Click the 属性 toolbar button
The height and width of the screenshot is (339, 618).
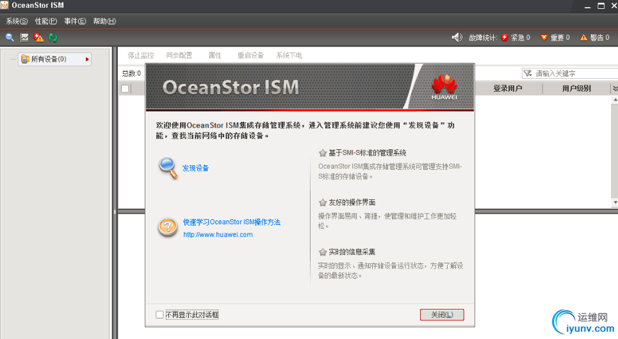point(215,55)
